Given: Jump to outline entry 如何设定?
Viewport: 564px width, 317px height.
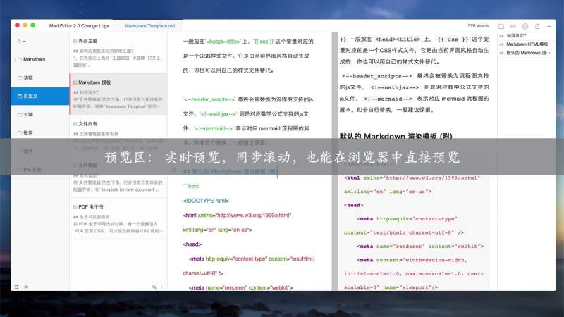Looking at the screenshot, I should [x=516, y=36].
